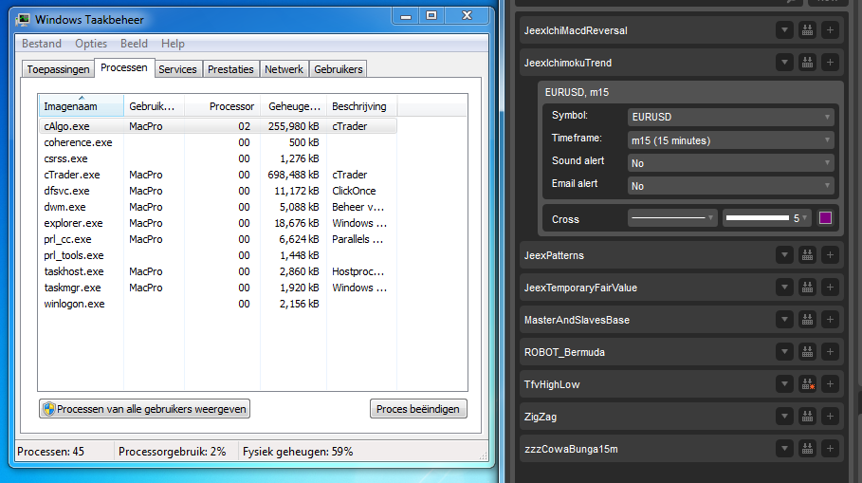The width and height of the screenshot is (862, 483).
Task: Click Processen van alle gebruikers weergeven button
Action: [x=144, y=409]
